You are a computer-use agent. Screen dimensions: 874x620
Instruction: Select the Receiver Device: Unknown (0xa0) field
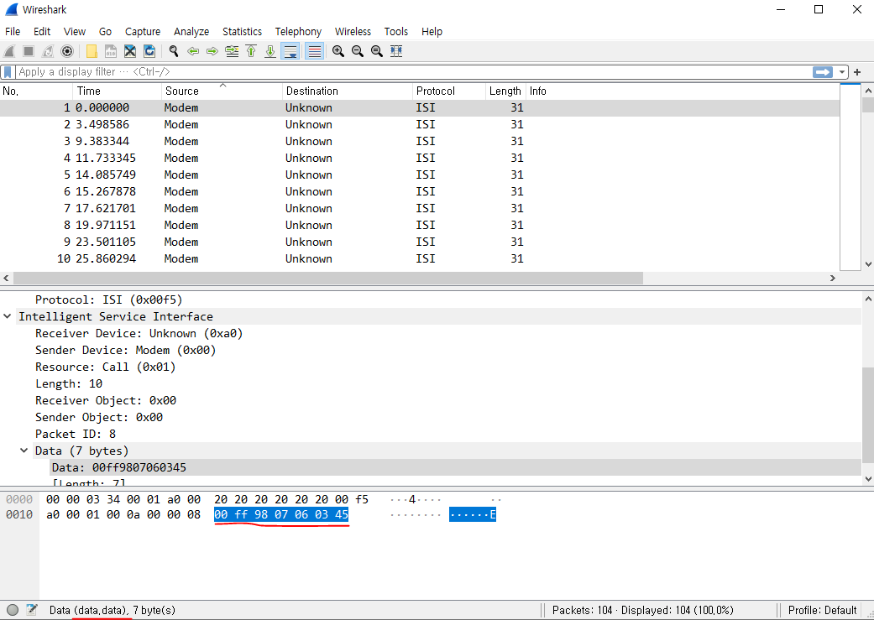tap(139, 334)
